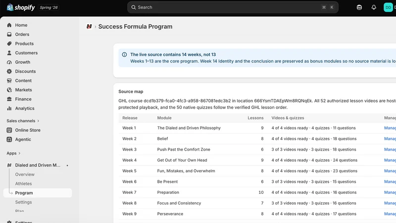Click the Week 3 release cell
The width and height of the screenshot is (396, 223).
(x=129, y=150)
